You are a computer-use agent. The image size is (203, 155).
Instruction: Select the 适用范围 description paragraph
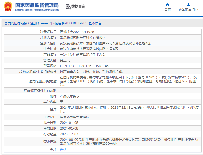pos(128,81)
